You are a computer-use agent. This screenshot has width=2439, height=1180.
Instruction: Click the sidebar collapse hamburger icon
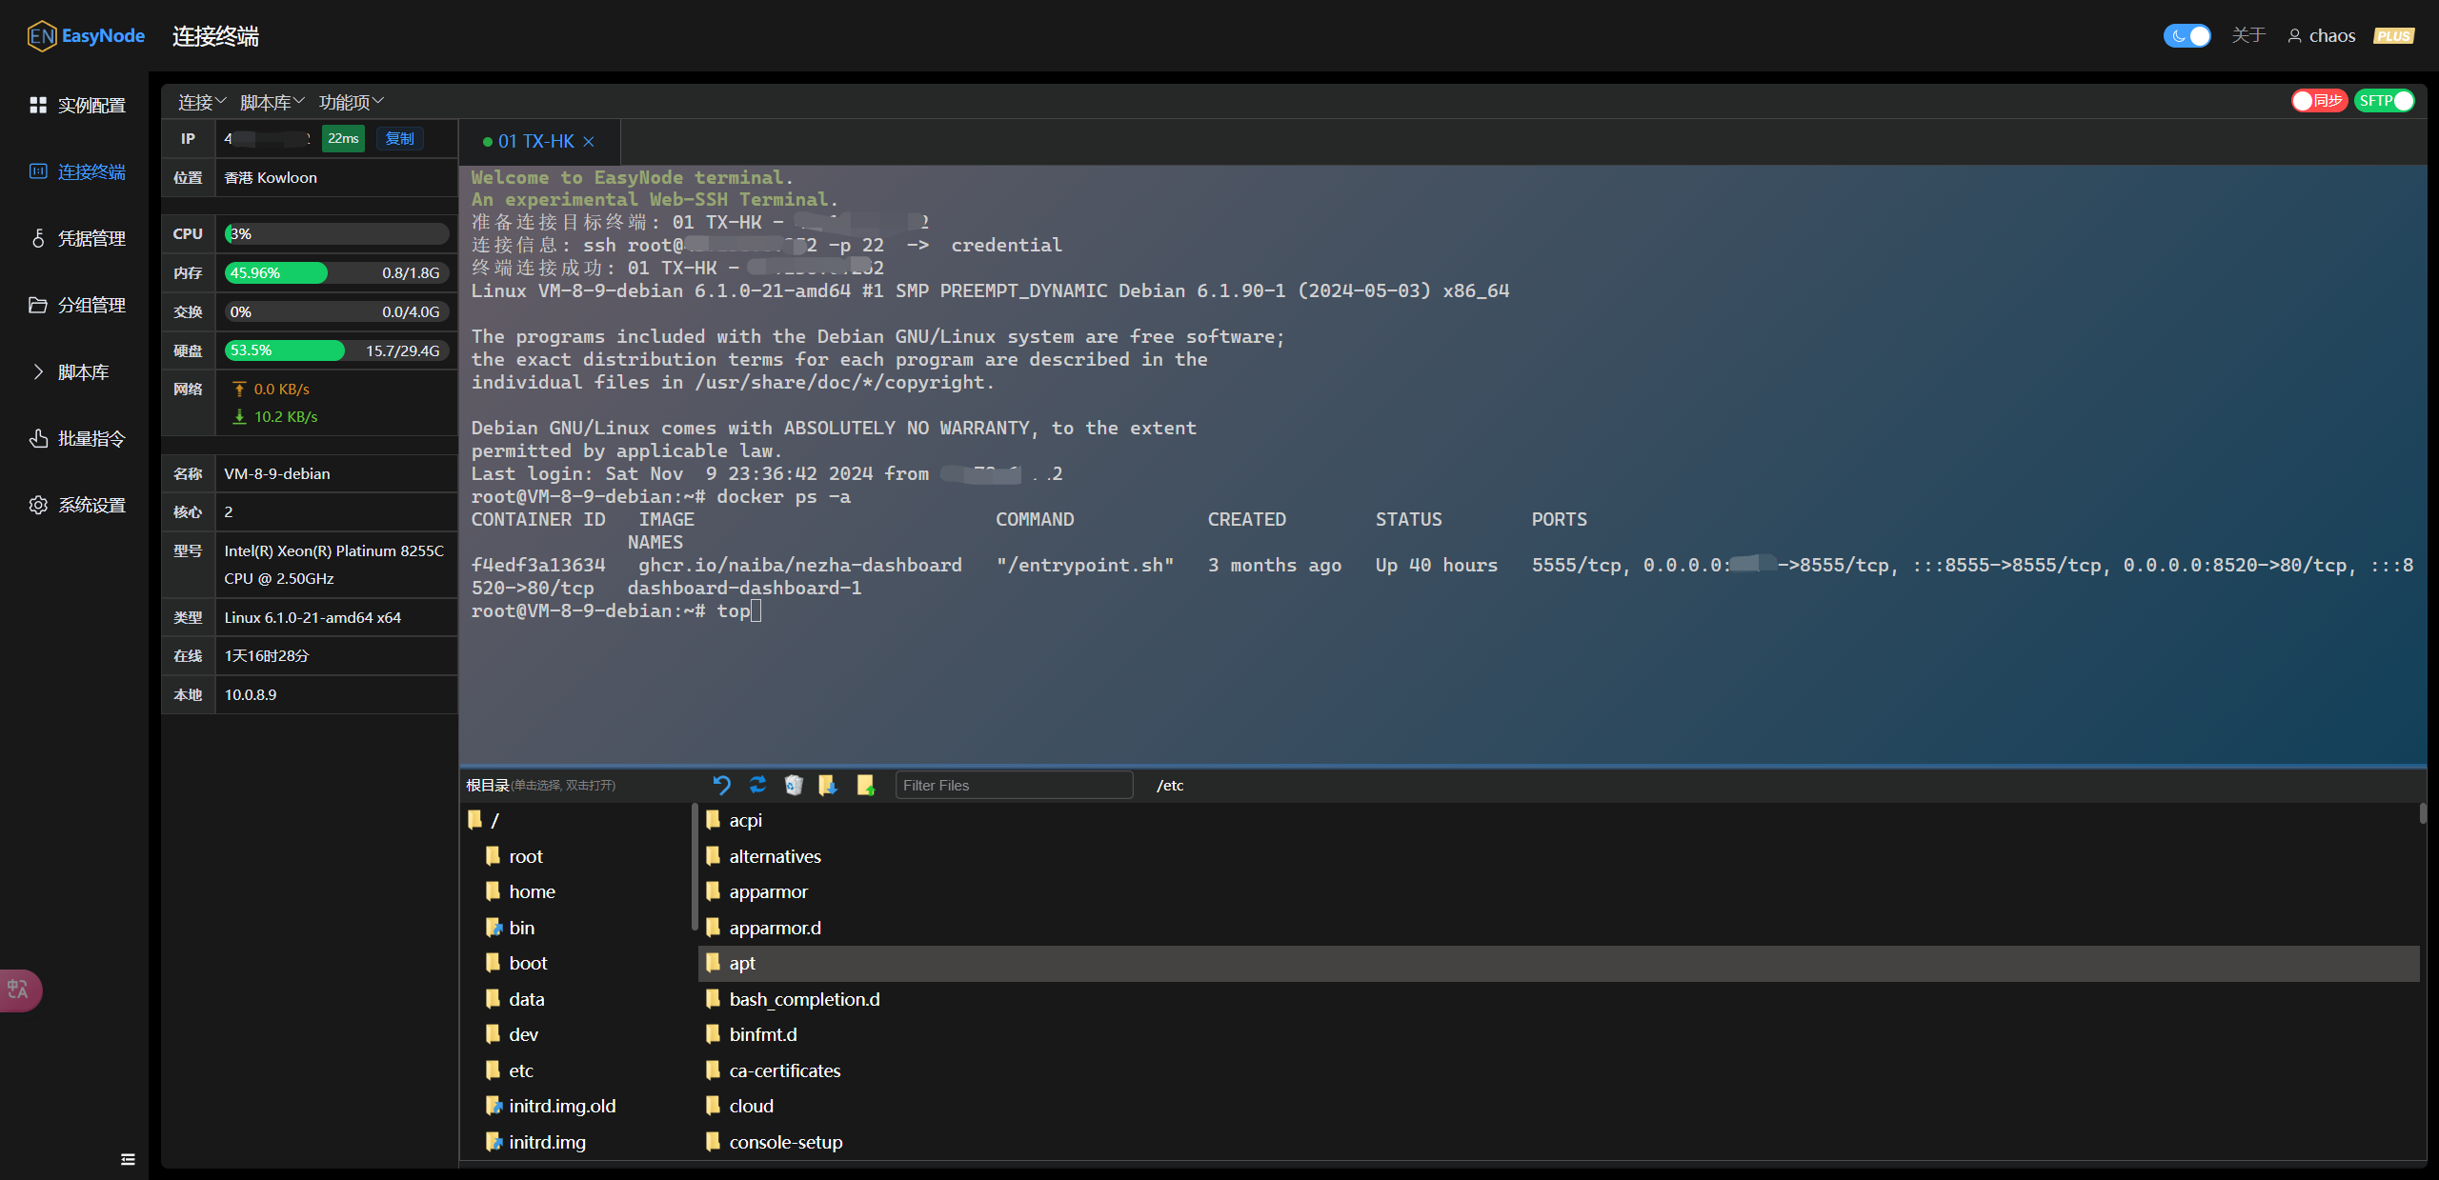[x=128, y=1159]
